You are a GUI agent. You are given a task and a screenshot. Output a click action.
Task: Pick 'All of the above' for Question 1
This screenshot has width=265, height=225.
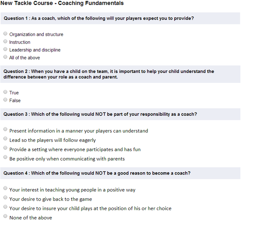click(x=5, y=57)
